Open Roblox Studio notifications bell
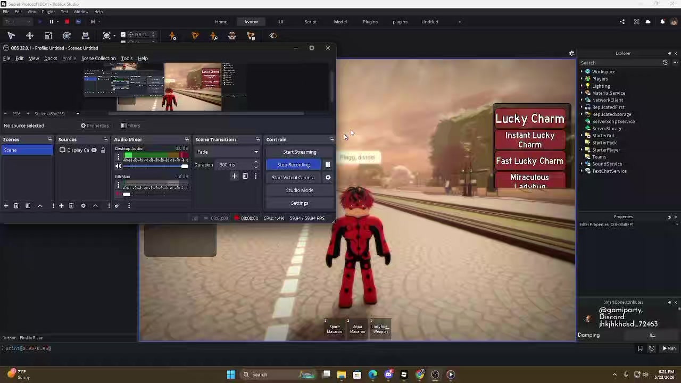Viewport: 681px width, 383px height. (662, 22)
